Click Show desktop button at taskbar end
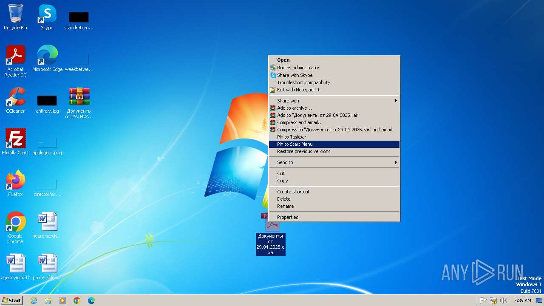 539,300
